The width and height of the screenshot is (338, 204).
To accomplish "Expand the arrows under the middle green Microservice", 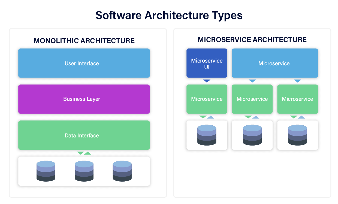I will point(252,117).
